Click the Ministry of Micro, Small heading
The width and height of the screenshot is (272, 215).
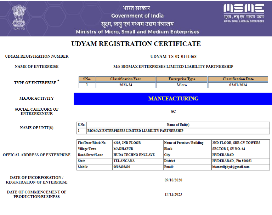[x=137, y=32]
